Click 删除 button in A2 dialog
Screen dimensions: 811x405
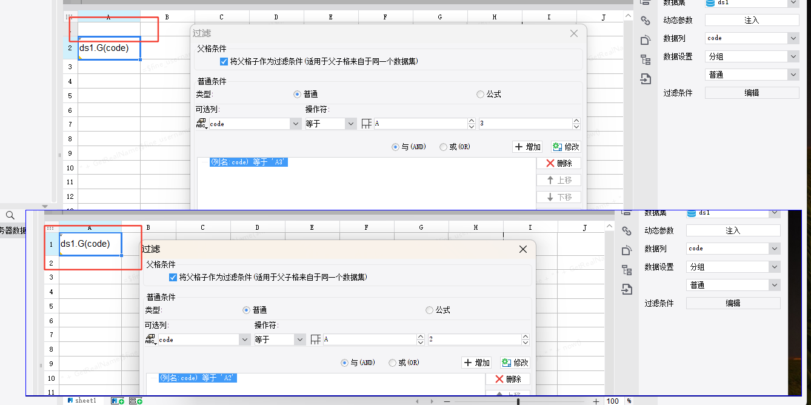[x=508, y=379]
